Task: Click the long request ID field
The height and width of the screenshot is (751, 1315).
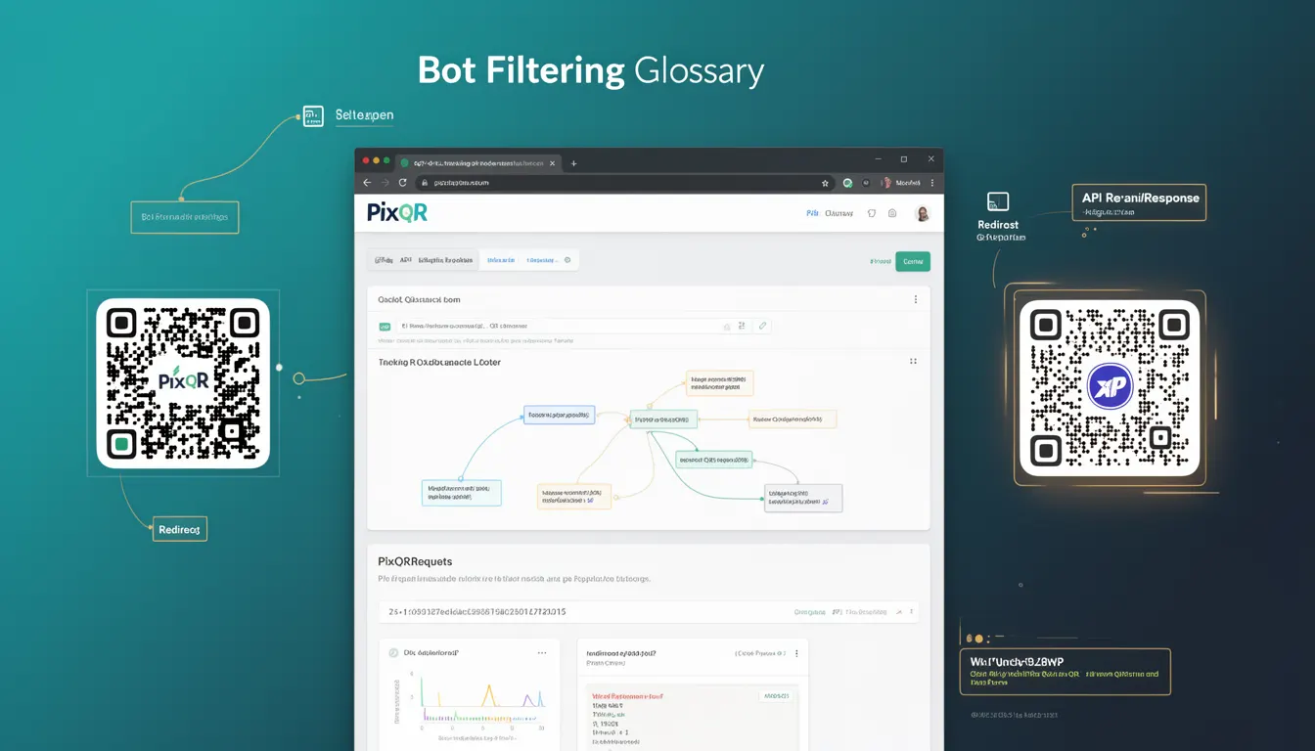Action: click(x=648, y=612)
